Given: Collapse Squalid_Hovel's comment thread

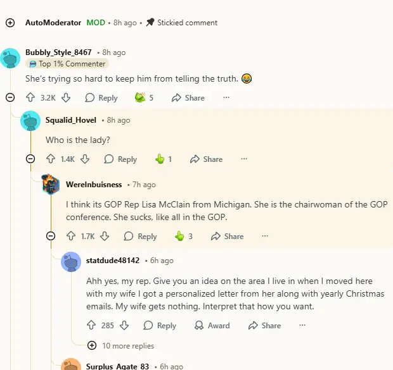Looking at the screenshot, I should 30,159.
